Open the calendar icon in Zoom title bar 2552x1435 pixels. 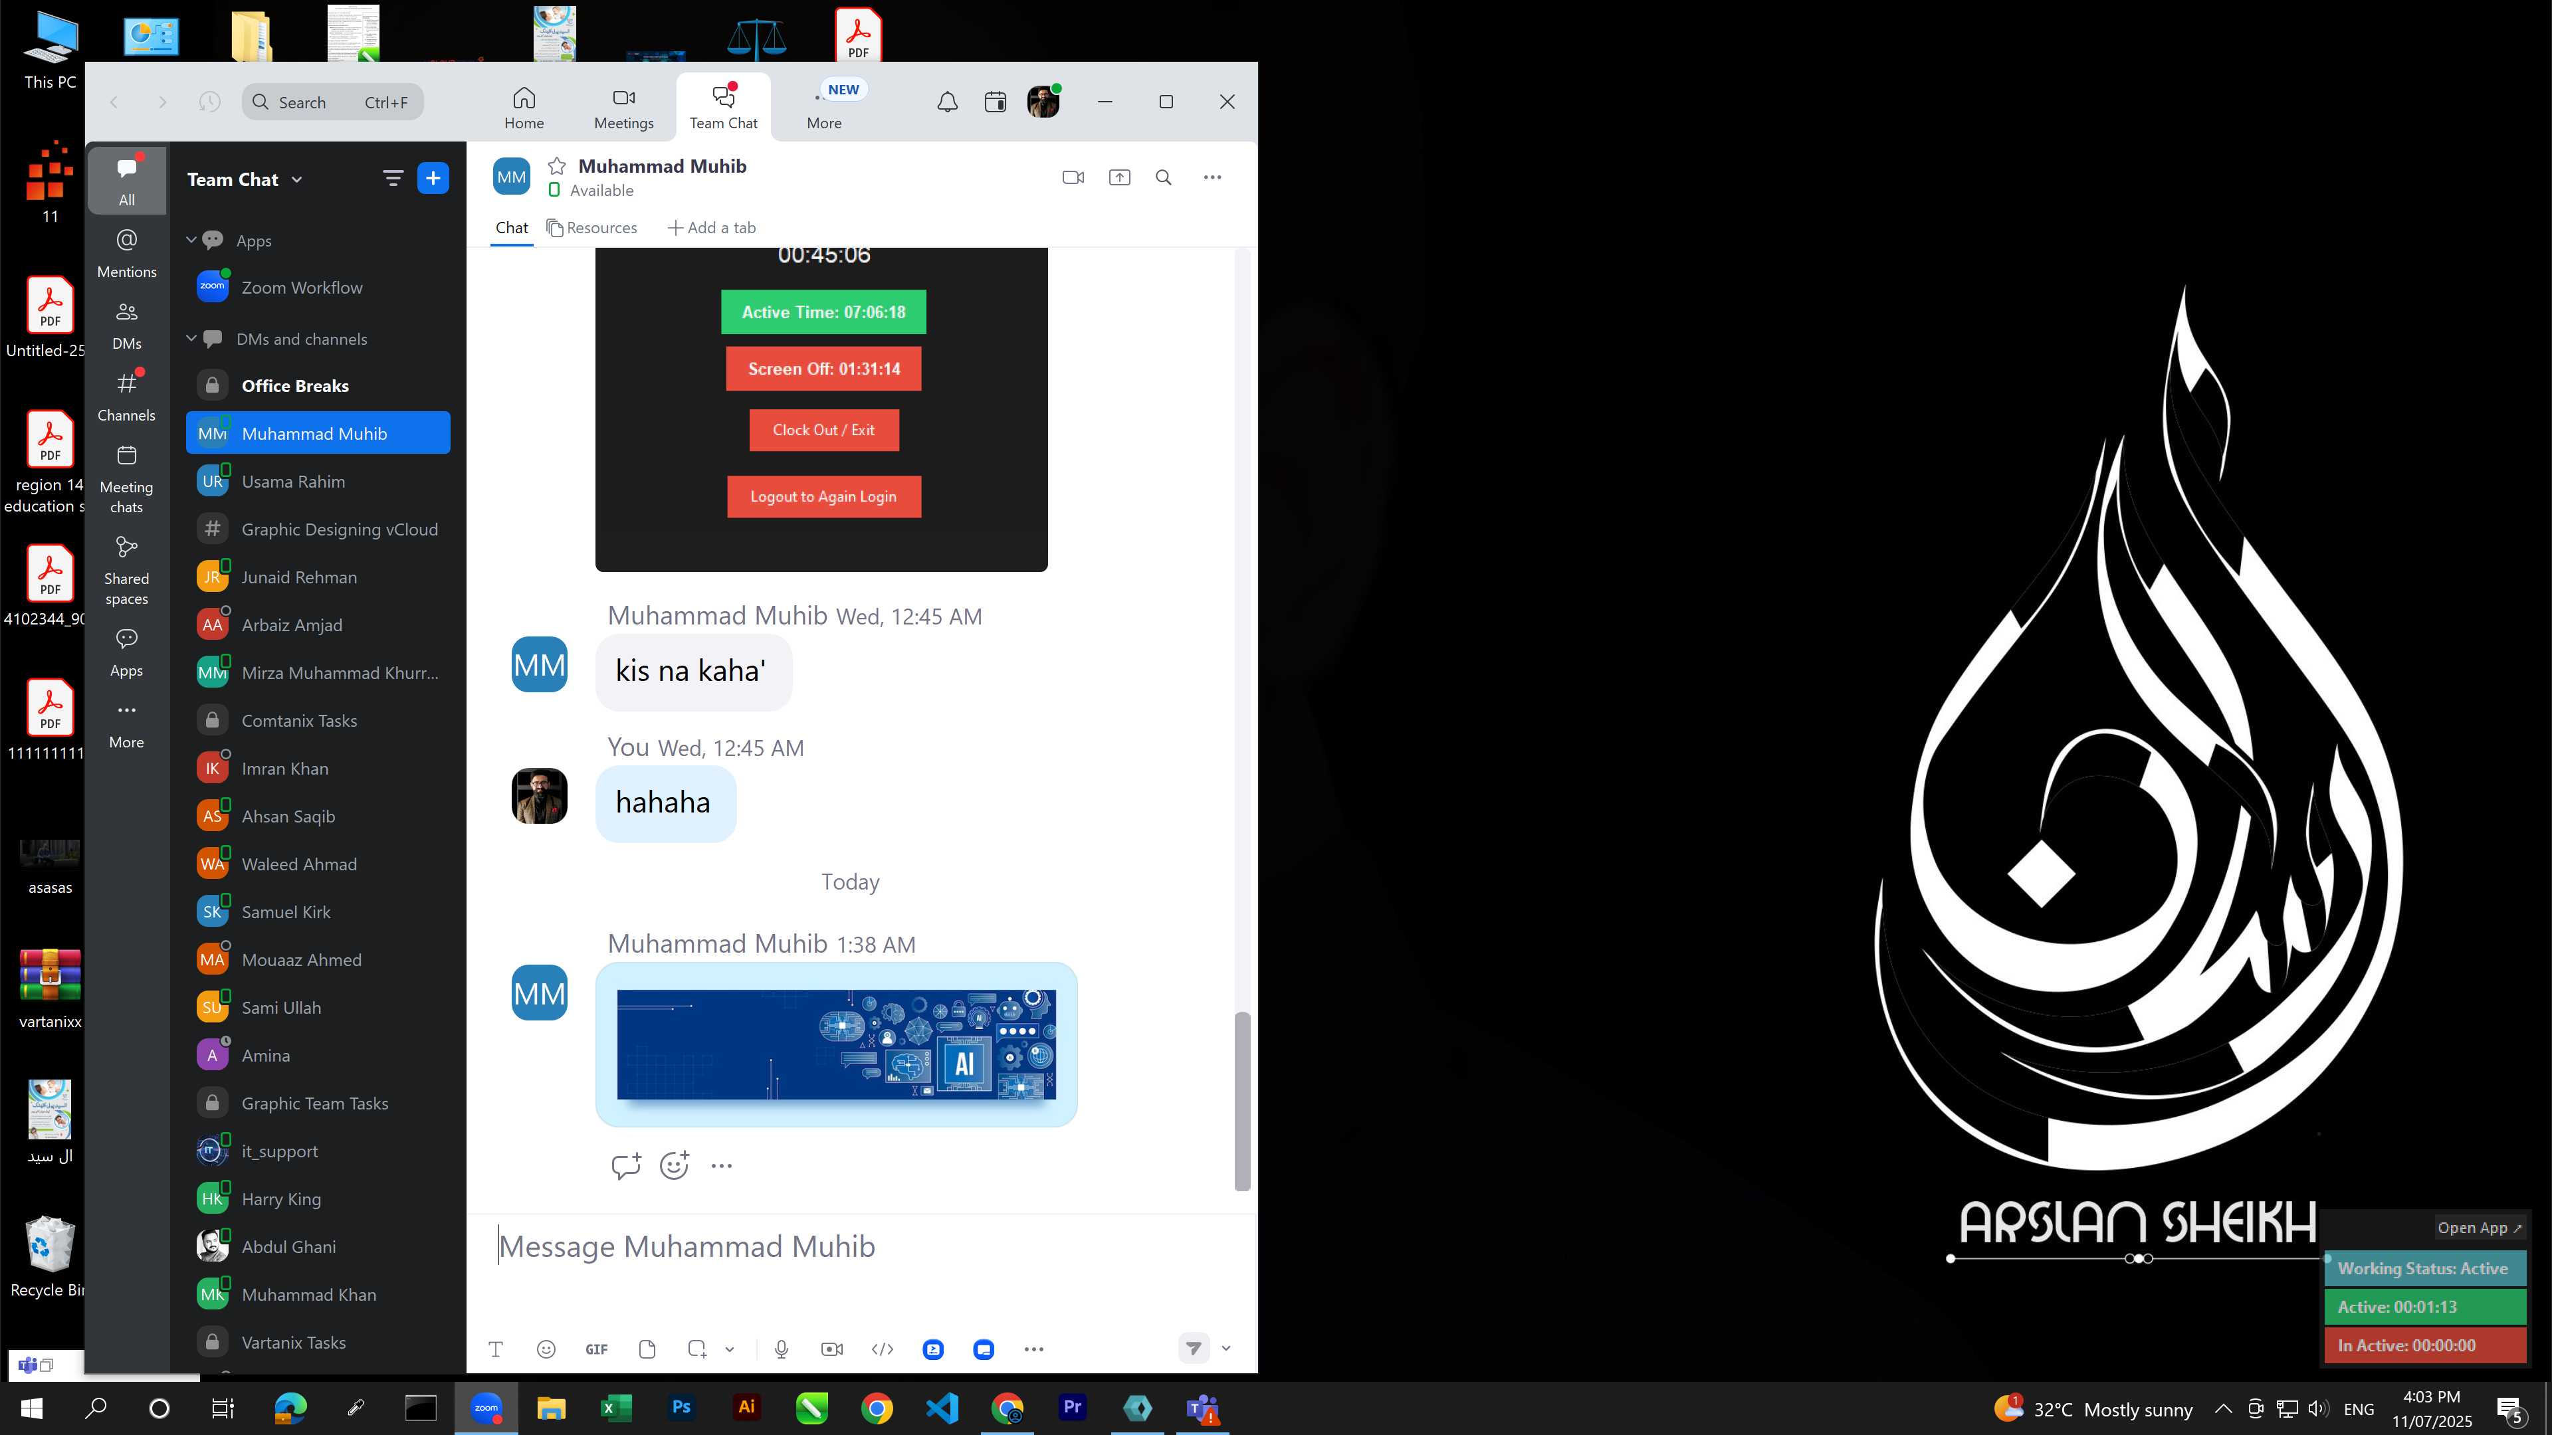point(996,102)
